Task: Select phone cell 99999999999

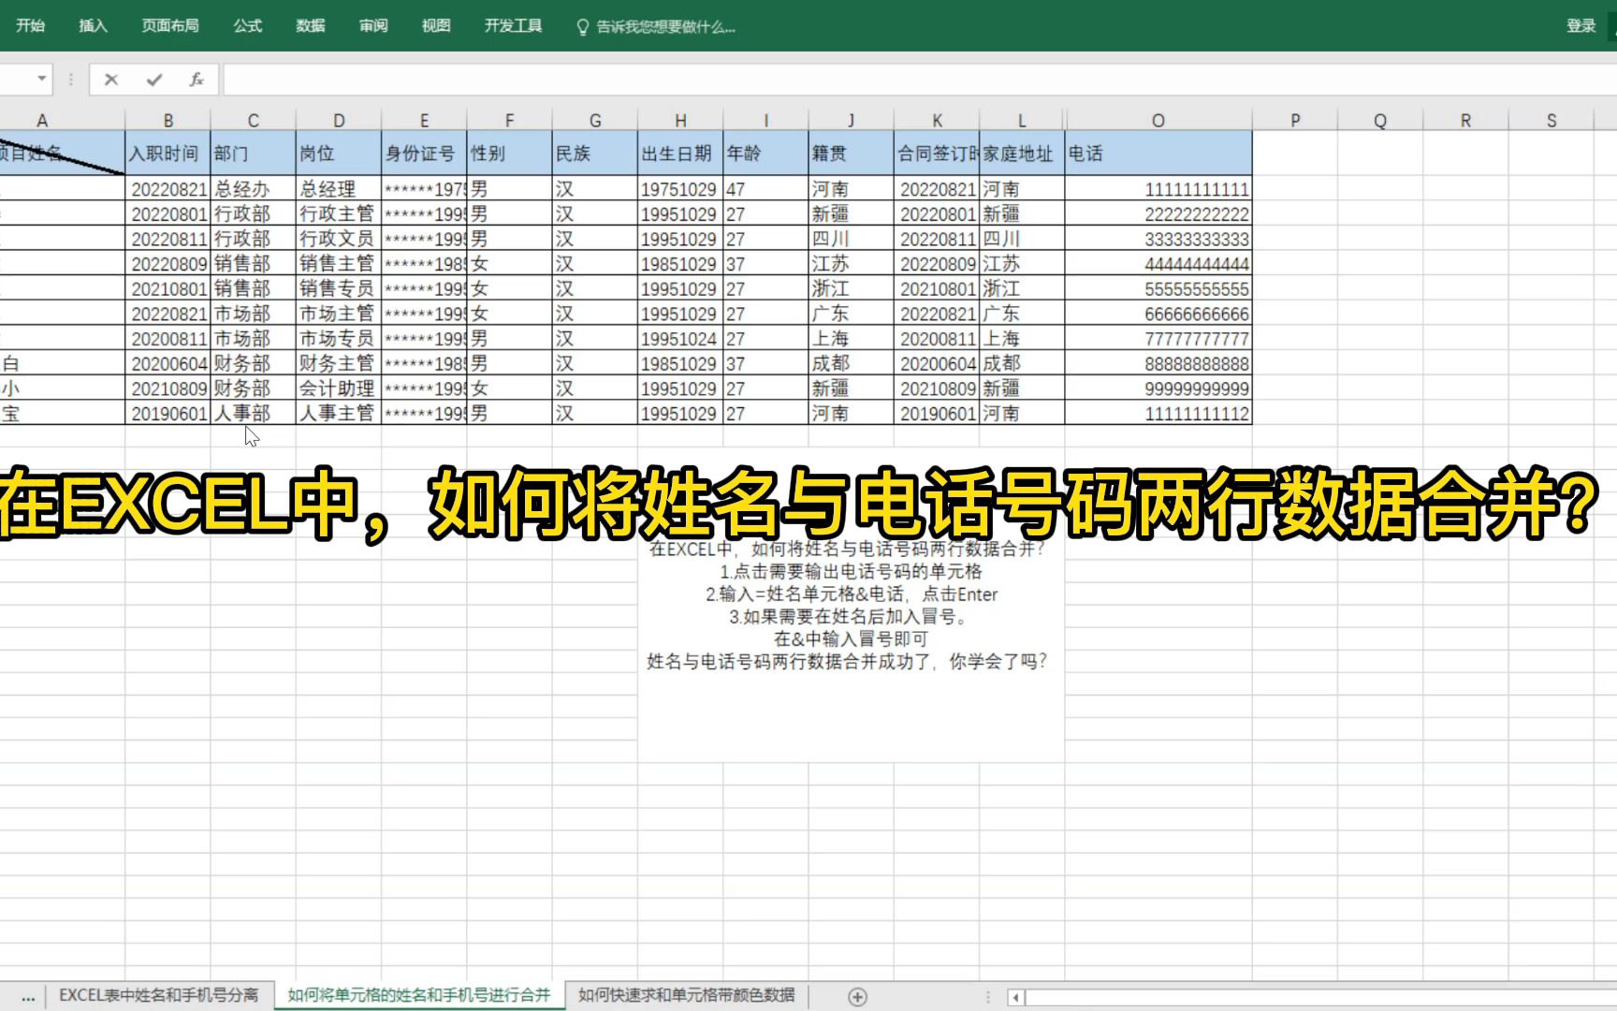Action: [x=1158, y=388]
